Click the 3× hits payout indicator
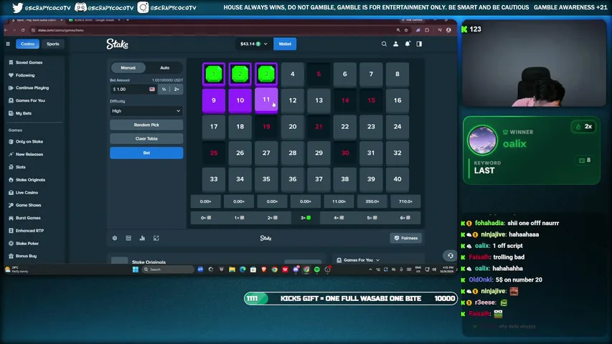 (306, 218)
